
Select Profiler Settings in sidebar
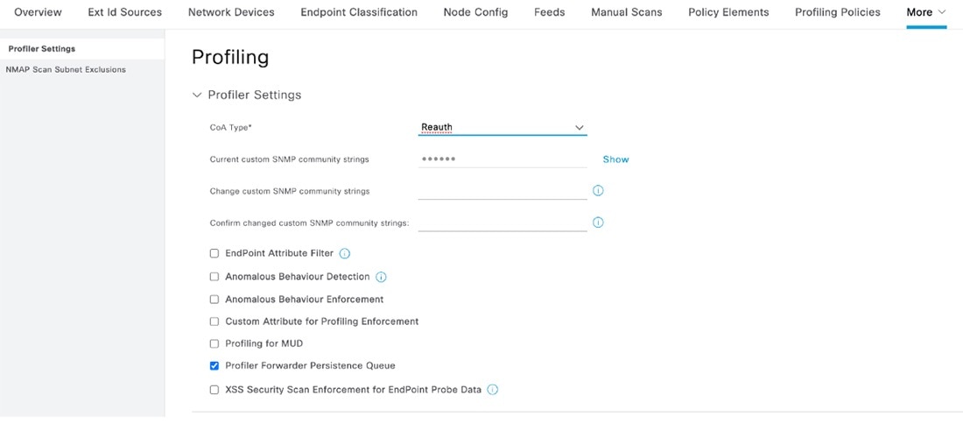click(82, 48)
